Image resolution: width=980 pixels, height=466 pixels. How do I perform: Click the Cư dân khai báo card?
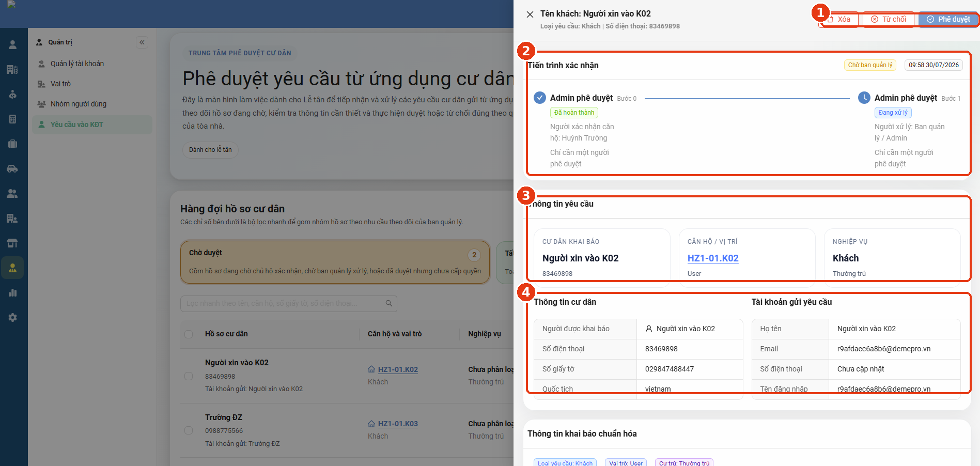point(602,257)
